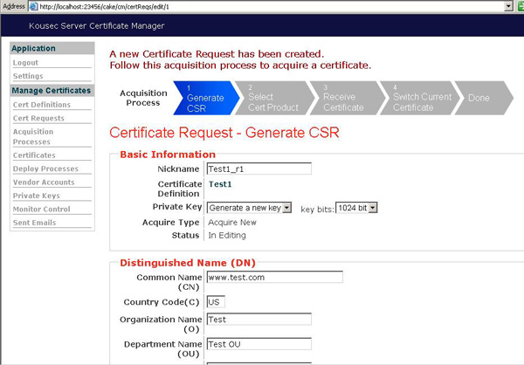
Task: Open the Test1 certificate definition link
Action: [220, 184]
